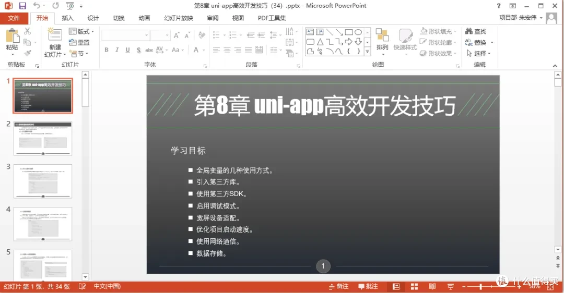
Task: Select the oval shape in shapes gallery
Action: tap(358, 32)
